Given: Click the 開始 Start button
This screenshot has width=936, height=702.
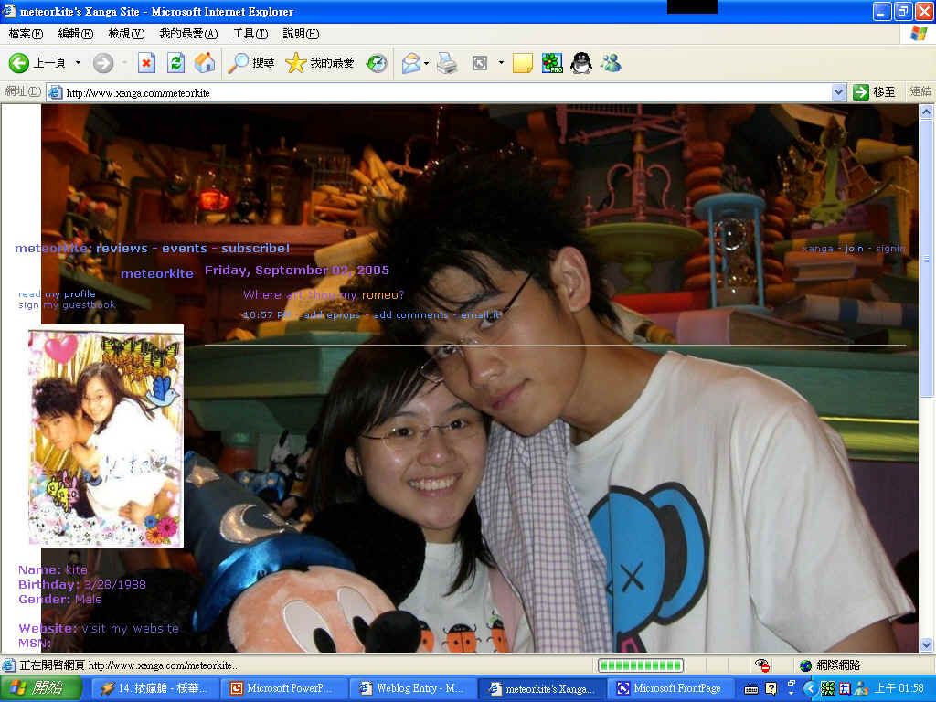Looking at the screenshot, I should tap(40, 688).
